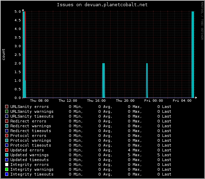Click the red Updated errors bar at graph start
205x179 pixels.
click(25, 46)
